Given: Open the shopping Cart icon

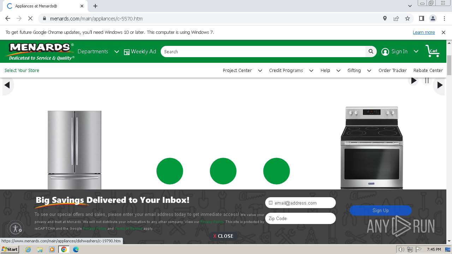Looking at the screenshot, I should (433, 51).
